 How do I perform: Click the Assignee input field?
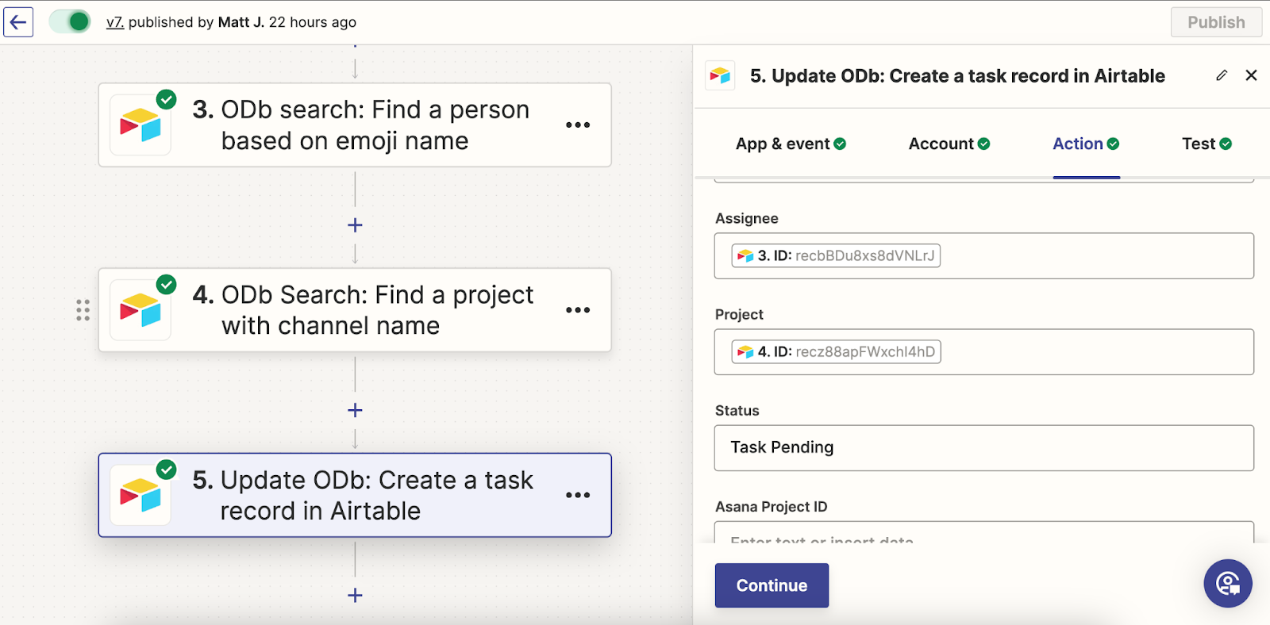984,255
